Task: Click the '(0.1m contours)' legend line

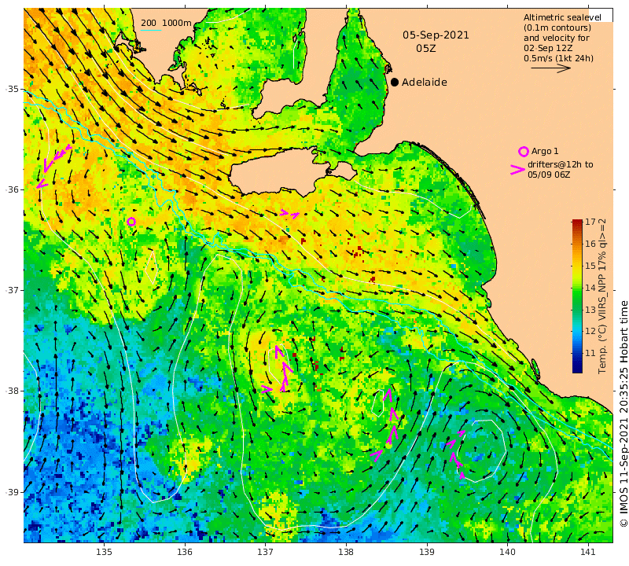Action: click(557, 28)
